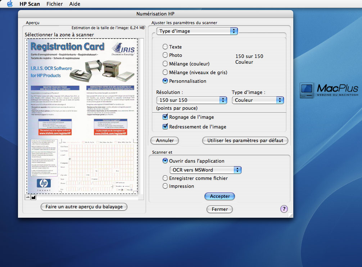Open the Résolution dropdown showing 150 sur 150
This screenshot has height=267, width=362.
click(x=192, y=100)
